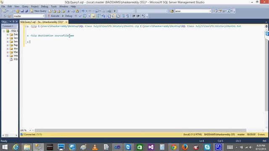This screenshot has width=269, height=151.
Task: Open the File menu
Action: 3,6
